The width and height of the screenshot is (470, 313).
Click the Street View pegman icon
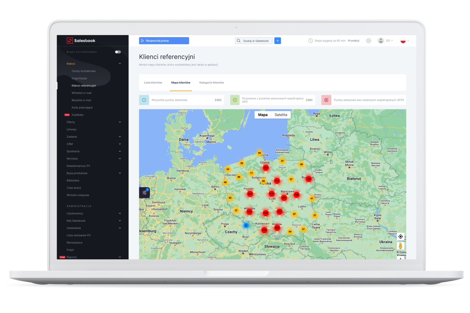(x=400, y=246)
